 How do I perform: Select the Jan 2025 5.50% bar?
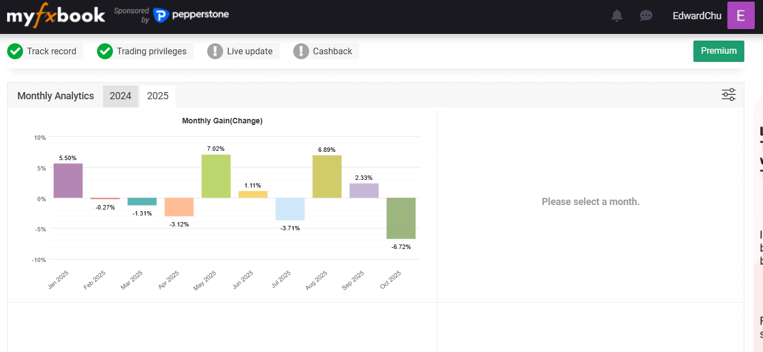68,180
